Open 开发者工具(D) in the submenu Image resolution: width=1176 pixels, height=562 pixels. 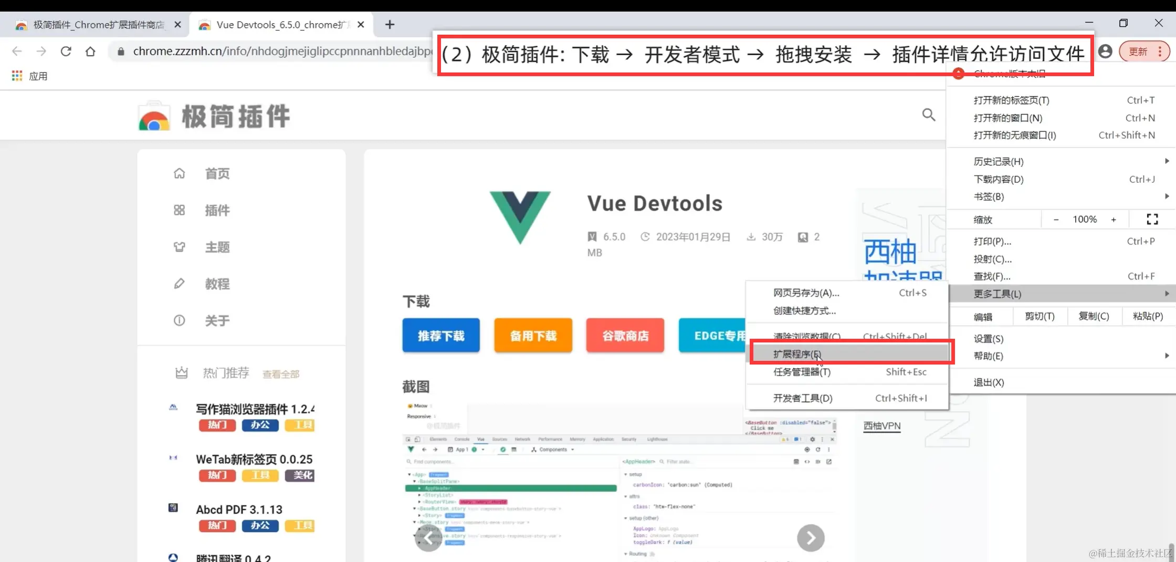(847, 398)
